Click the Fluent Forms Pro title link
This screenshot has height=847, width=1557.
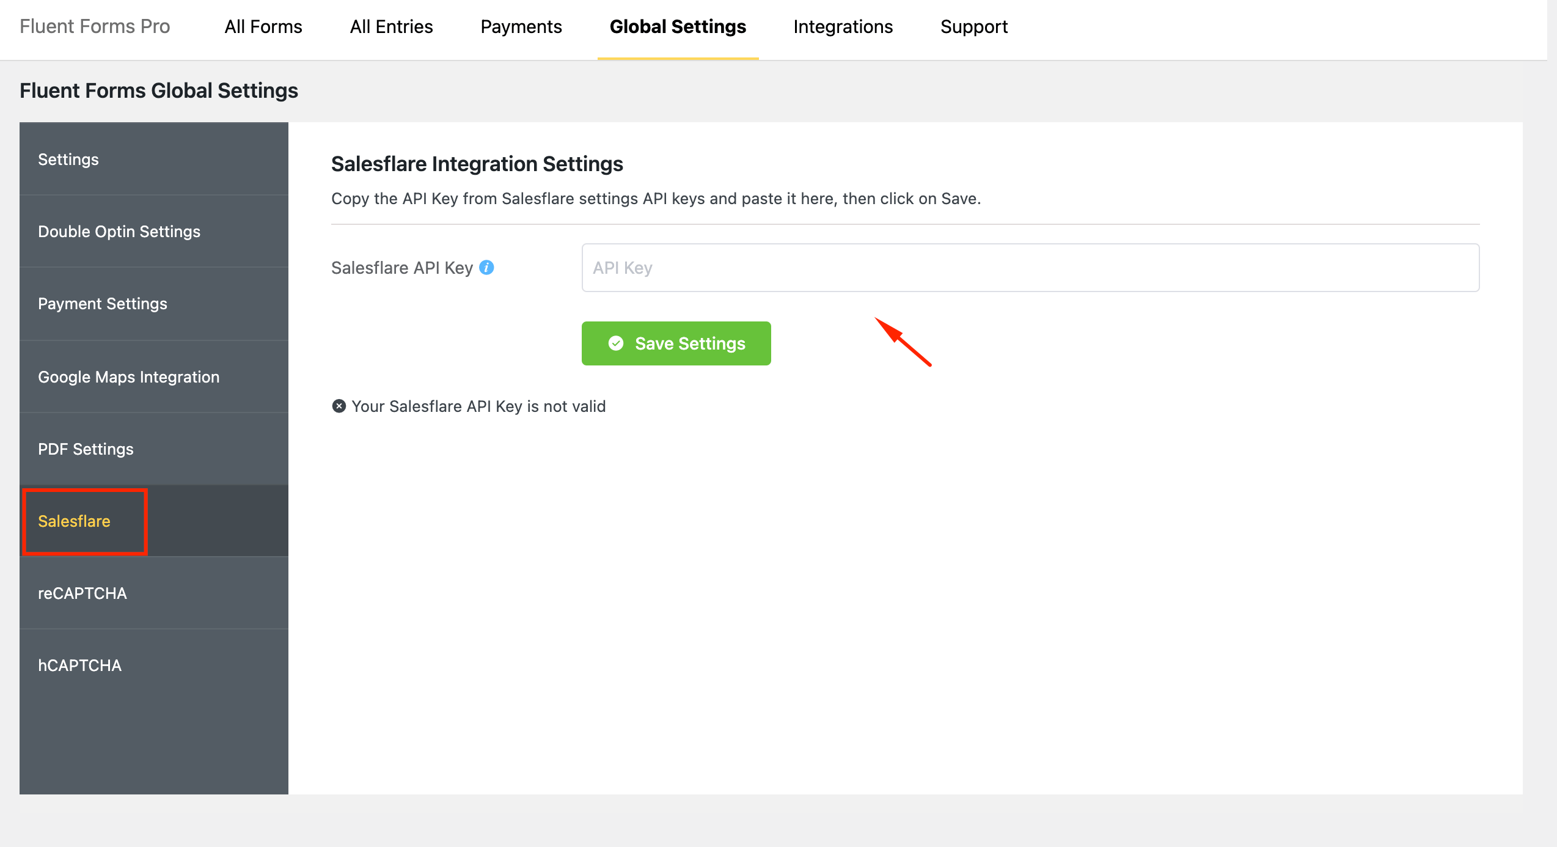[x=95, y=26]
